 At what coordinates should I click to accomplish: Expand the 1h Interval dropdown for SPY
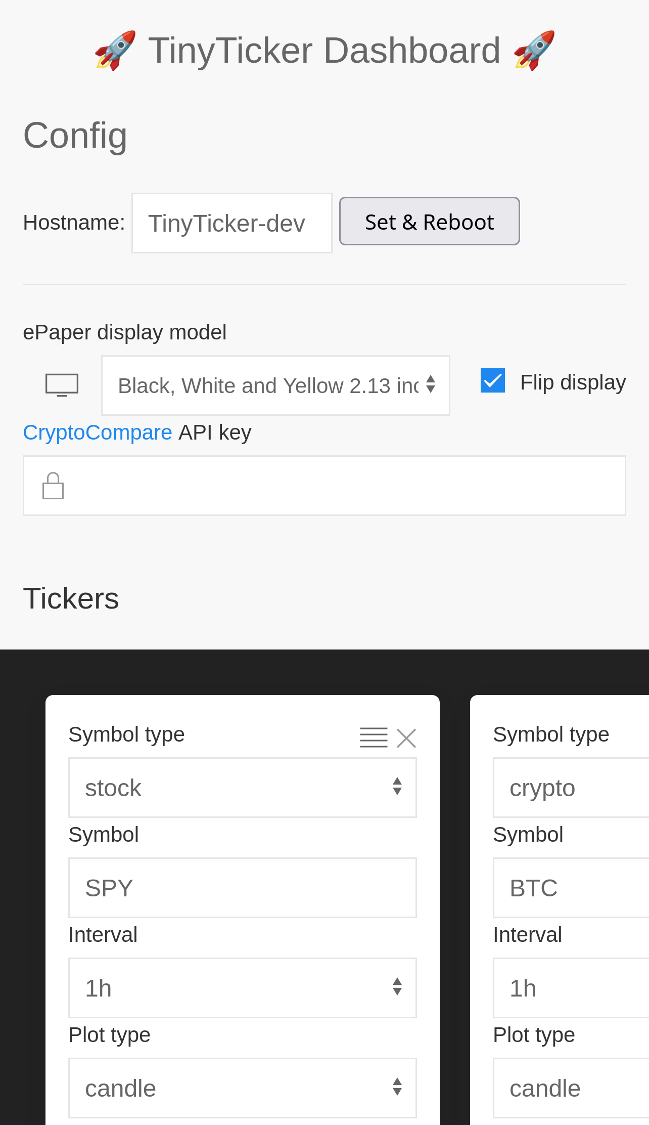243,988
